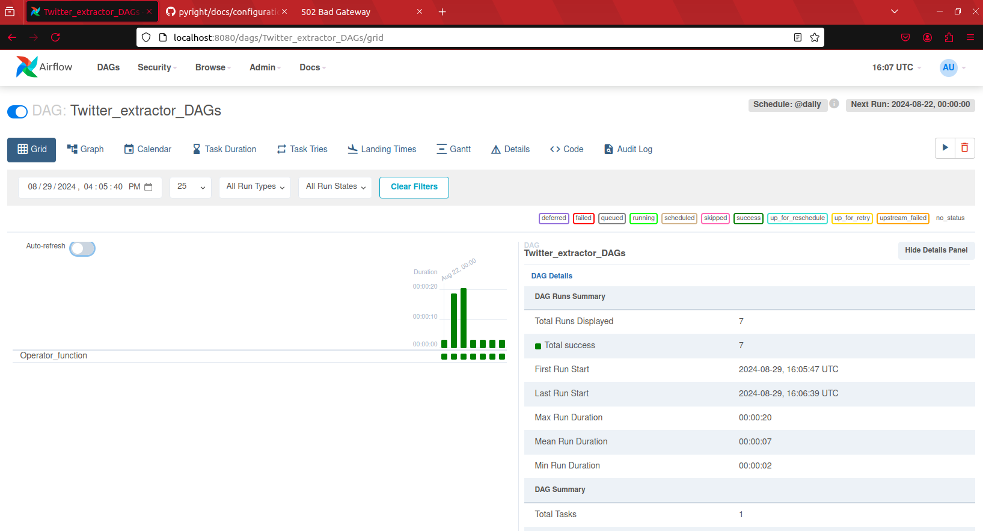Open the All Run States dropdown

pyautogui.click(x=335, y=187)
